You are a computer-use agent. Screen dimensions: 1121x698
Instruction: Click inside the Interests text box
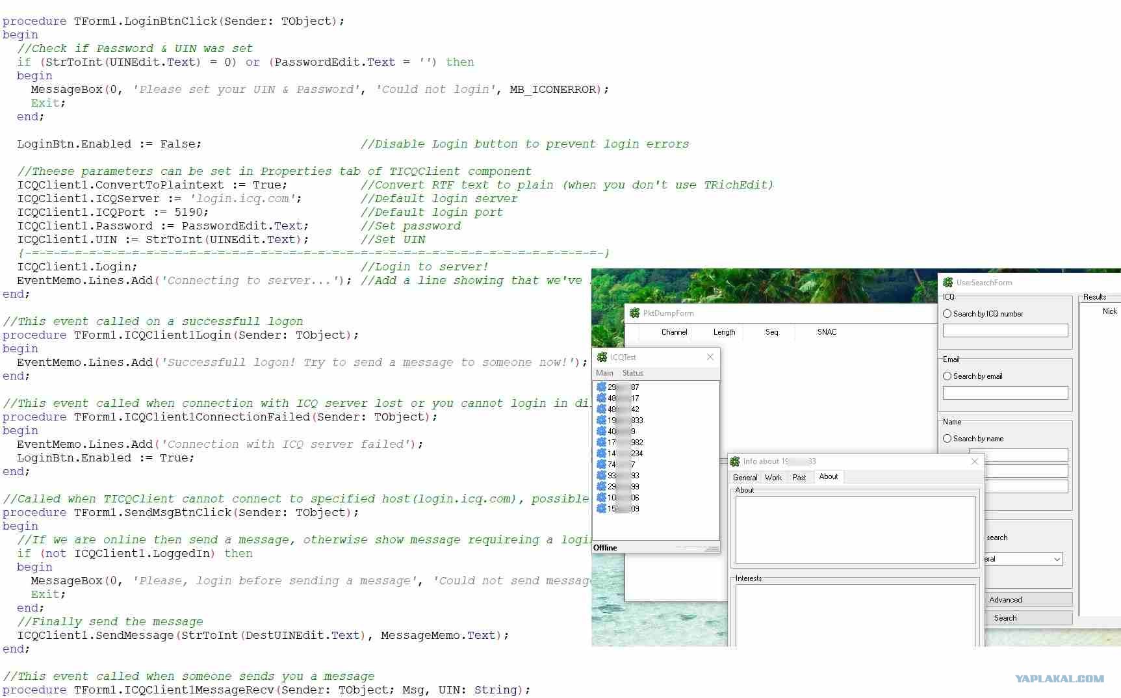click(855, 615)
